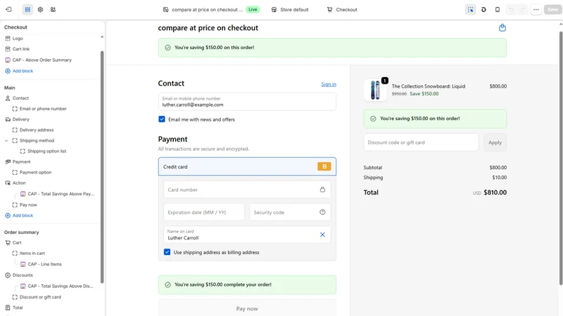Uncheck Email me with news and offers
This screenshot has height=316, width=563.
point(162,119)
